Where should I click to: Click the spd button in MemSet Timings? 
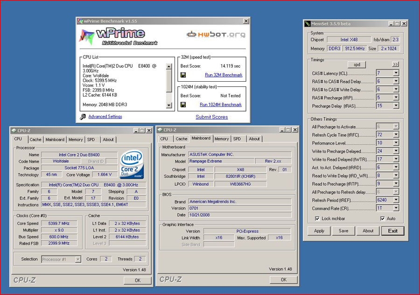pyautogui.click(x=357, y=64)
